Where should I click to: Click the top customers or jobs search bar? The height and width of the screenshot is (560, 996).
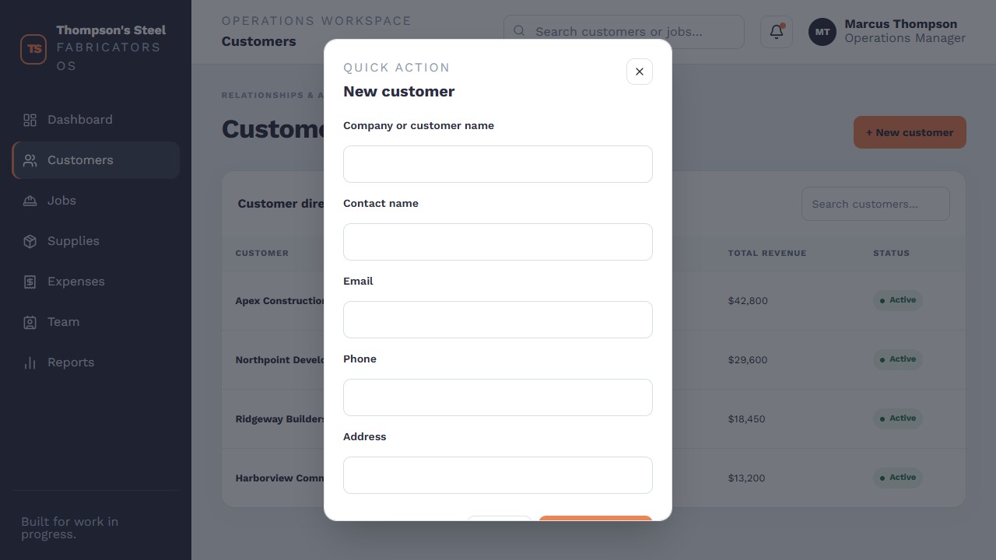pyautogui.click(x=624, y=32)
